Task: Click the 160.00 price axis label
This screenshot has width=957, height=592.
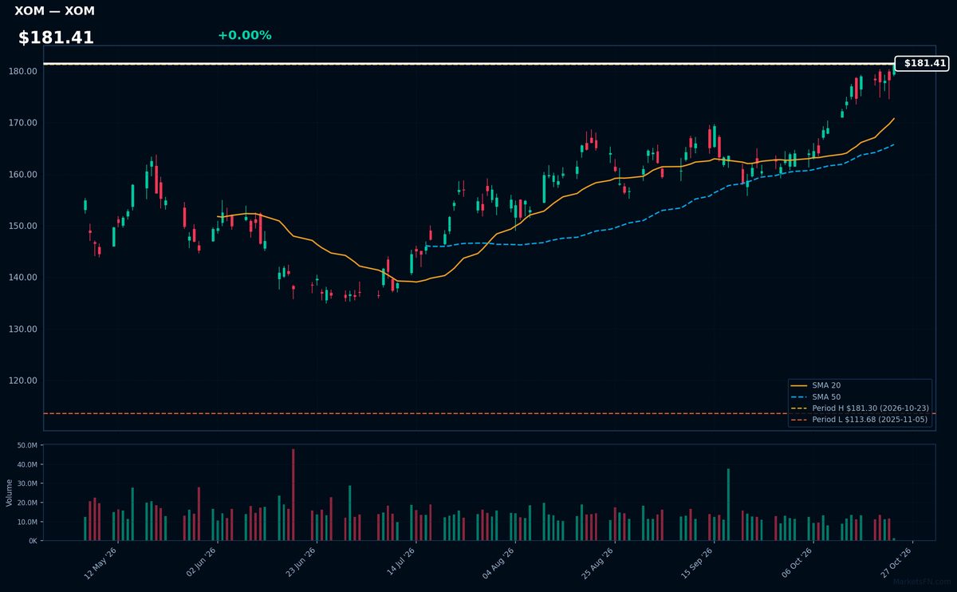Action: tap(24, 175)
